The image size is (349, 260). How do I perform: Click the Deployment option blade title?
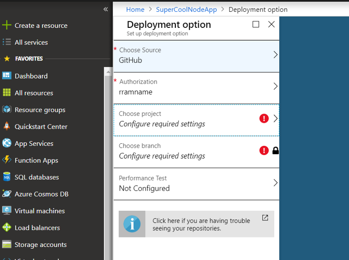point(169,24)
